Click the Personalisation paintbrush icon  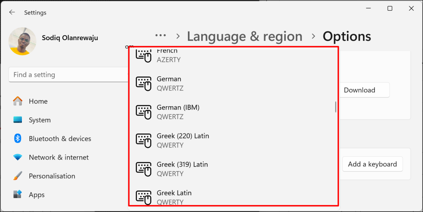click(x=18, y=176)
